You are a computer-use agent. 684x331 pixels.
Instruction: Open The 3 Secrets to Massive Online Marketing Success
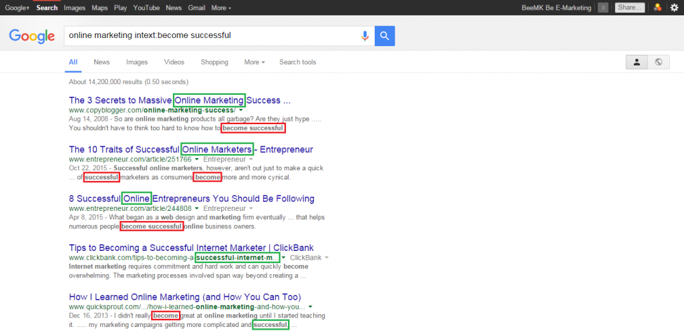(180, 100)
